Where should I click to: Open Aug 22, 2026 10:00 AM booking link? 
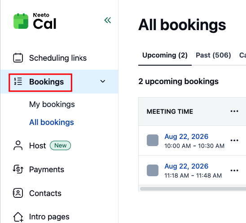tap(186, 137)
